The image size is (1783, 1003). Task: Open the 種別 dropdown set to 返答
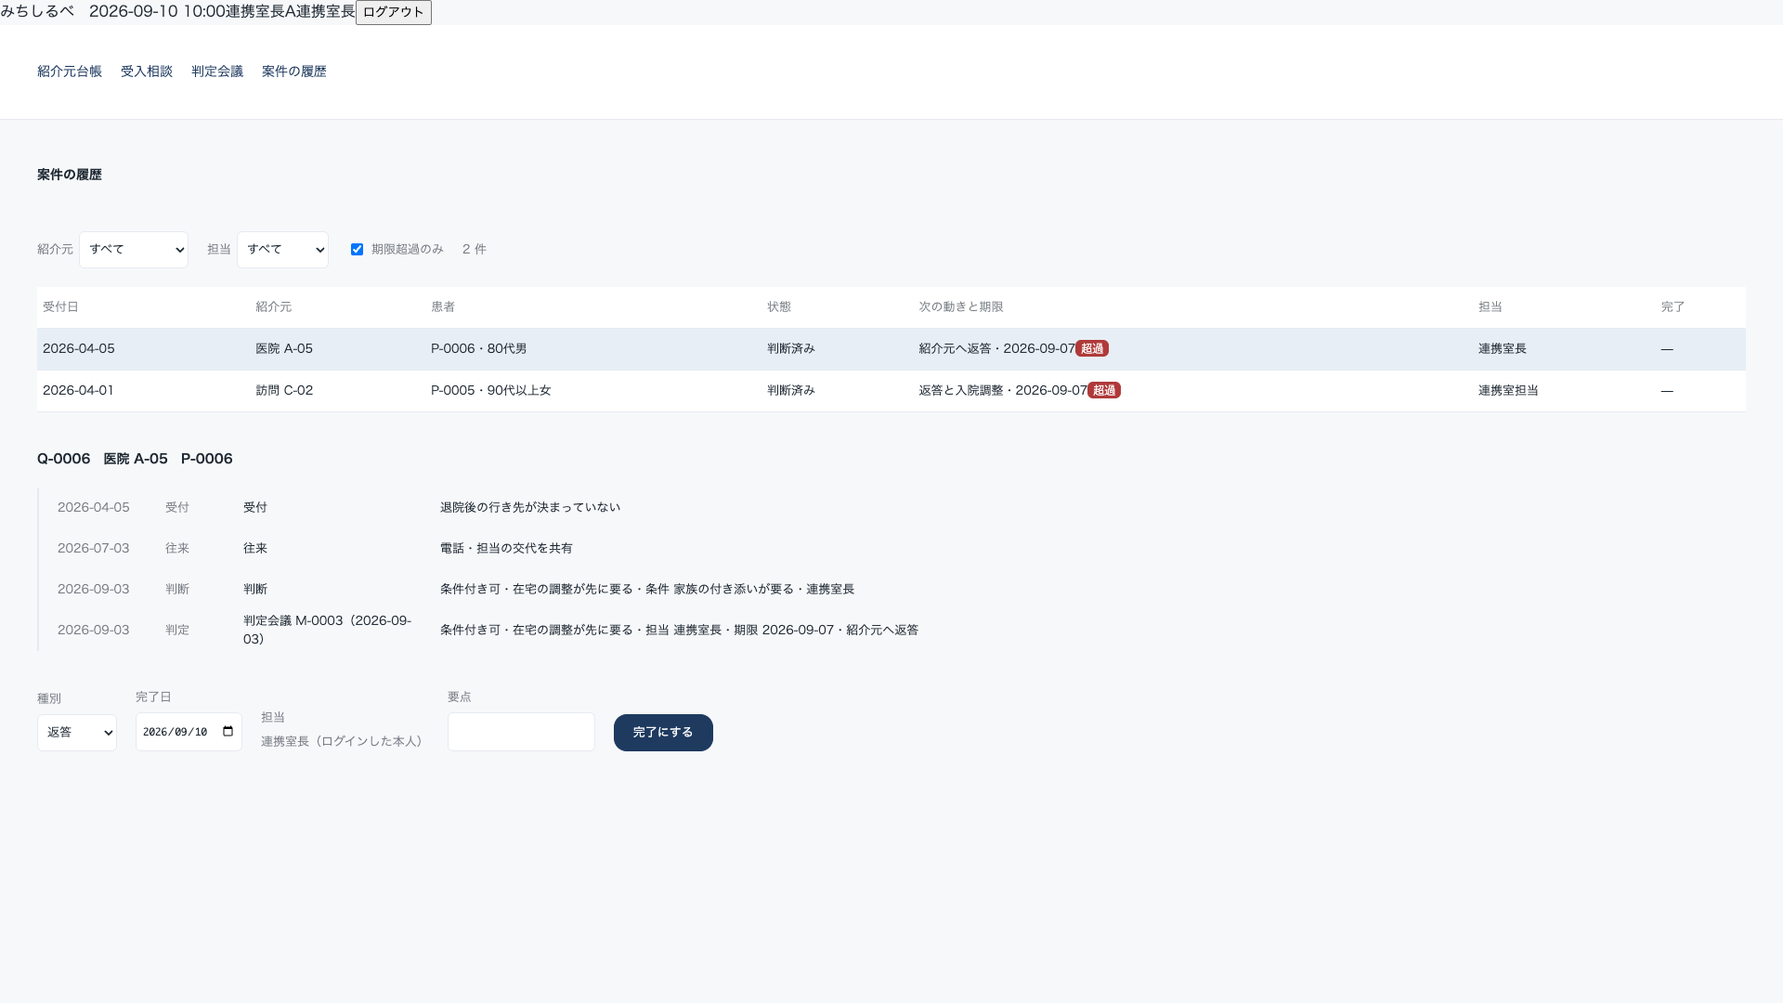(x=77, y=733)
